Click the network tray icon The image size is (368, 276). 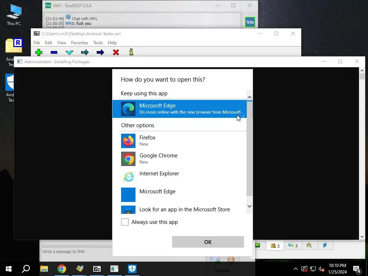point(313,269)
